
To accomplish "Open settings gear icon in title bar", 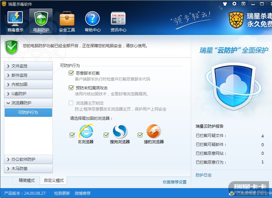I will (x=234, y=4).
